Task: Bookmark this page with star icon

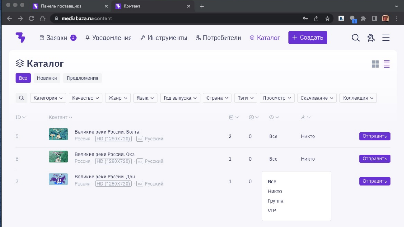Action: 327,18
